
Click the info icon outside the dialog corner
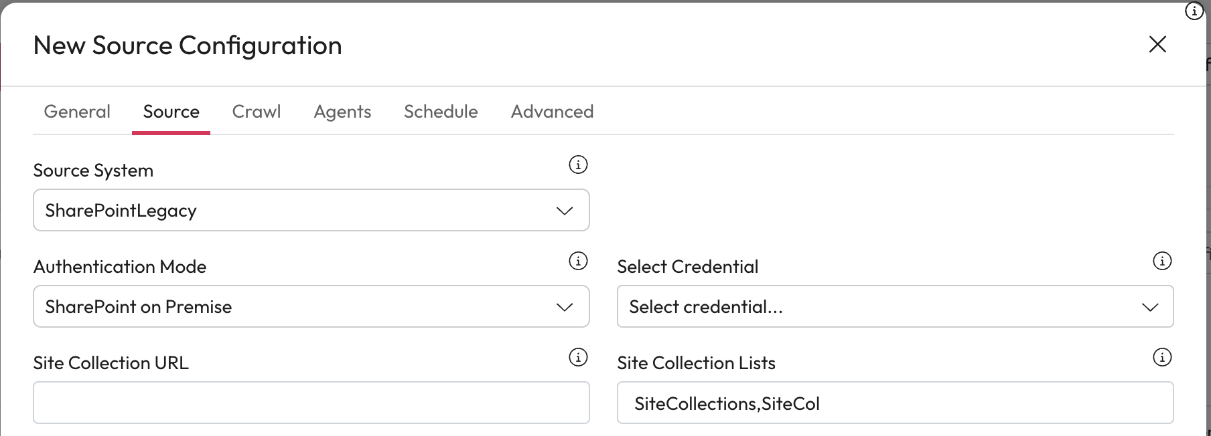[1194, 11]
